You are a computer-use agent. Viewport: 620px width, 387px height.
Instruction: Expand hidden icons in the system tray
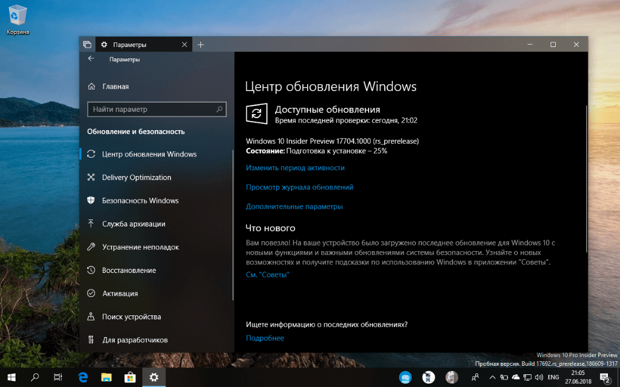coord(492,377)
